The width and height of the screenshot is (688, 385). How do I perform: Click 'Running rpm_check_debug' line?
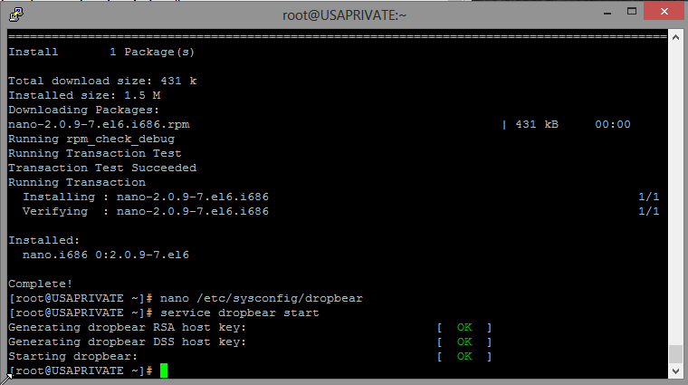pos(91,140)
